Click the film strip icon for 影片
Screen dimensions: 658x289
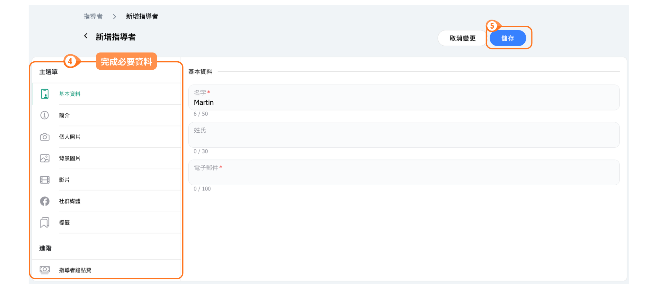pyautogui.click(x=45, y=180)
